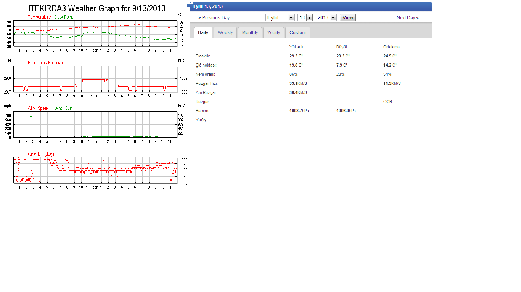The image size is (521, 292).
Task: Select the Daily tab
Action: [x=203, y=33]
